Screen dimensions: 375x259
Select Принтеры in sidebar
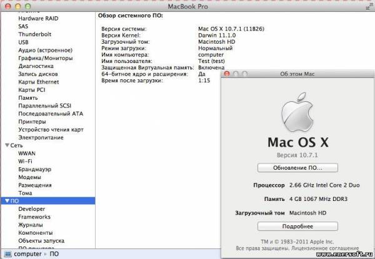pos(32,122)
